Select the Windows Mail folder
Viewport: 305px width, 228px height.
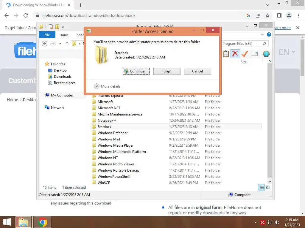[176, 139]
